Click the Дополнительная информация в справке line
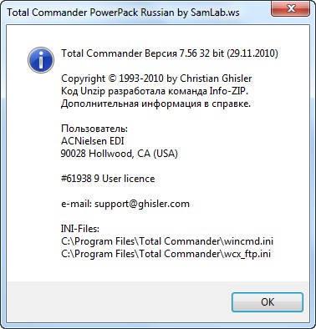The height and width of the screenshot is (329, 316). point(155,104)
